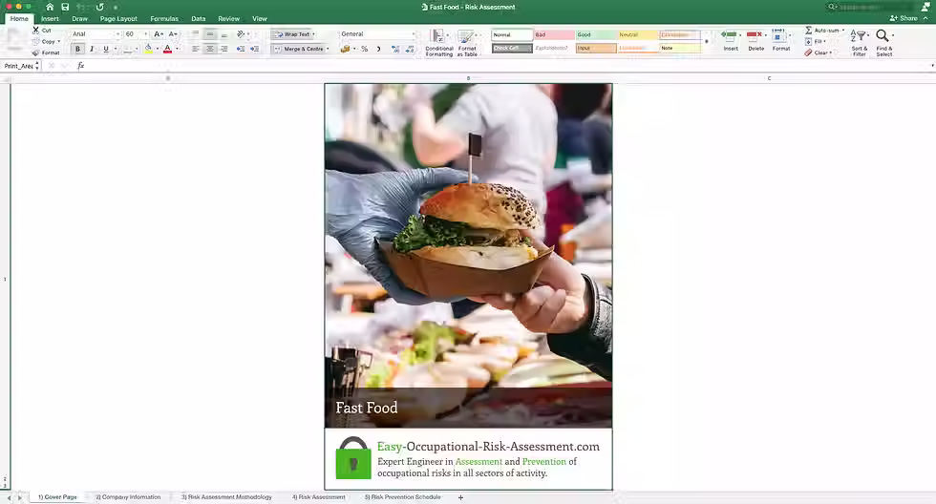The width and height of the screenshot is (936, 504).
Task: Open the Home icon in title bar
Action: coord(50,7)
